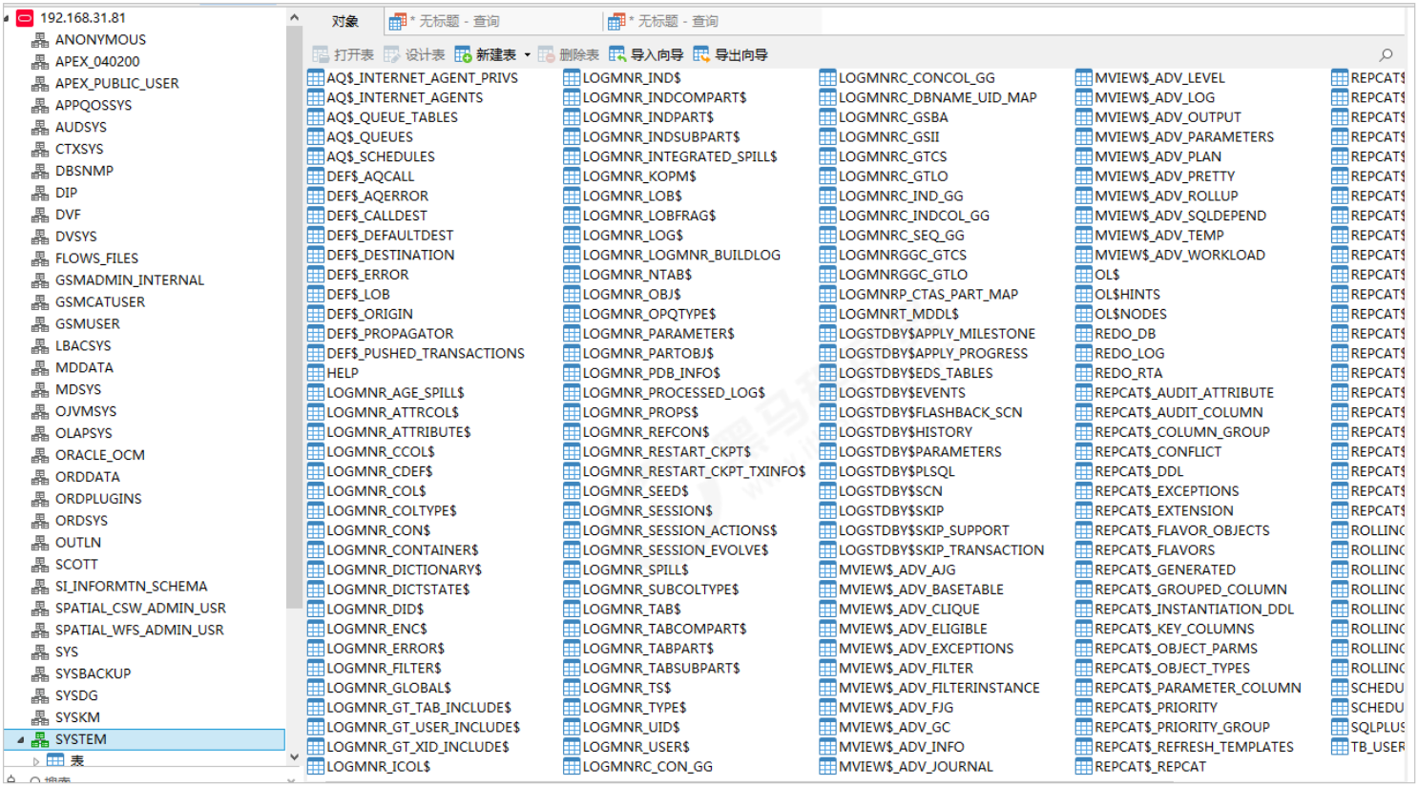The width and height of the screenshot is (1418, 786).
Task: Switch to the 对象 (Objects) tab
Action: click(x=344, y=21)
